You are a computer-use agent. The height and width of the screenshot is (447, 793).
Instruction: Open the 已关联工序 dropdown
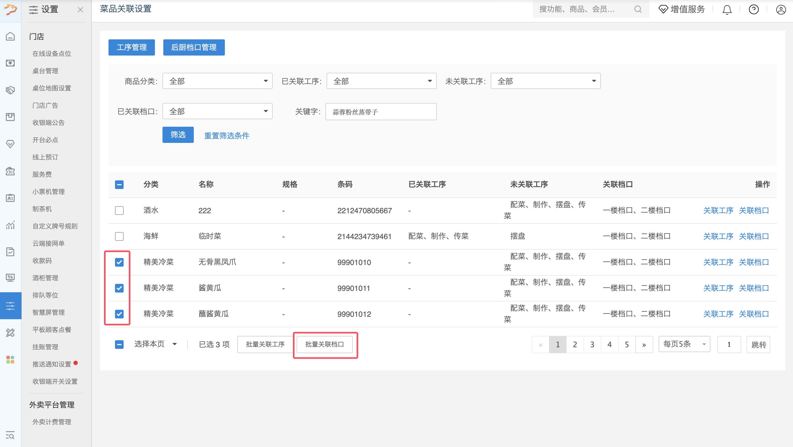point(381,81)
